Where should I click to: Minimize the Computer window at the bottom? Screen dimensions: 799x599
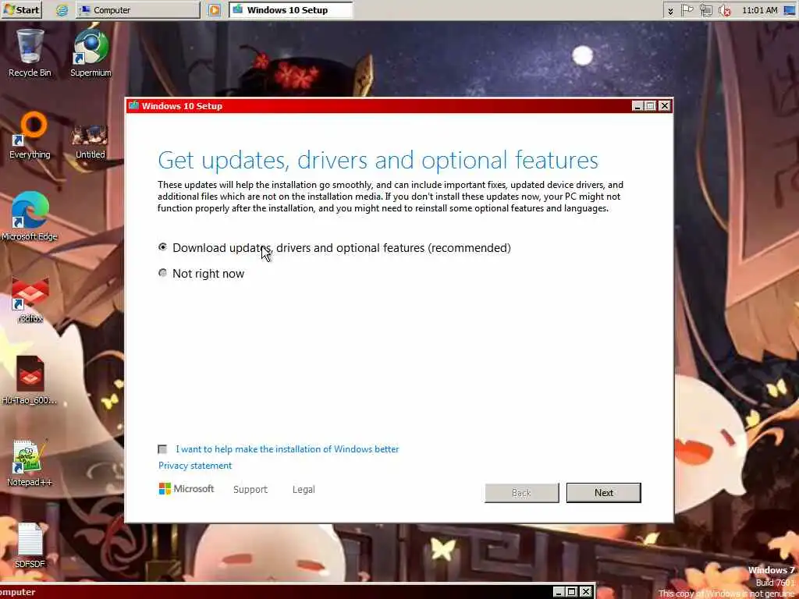[559, 592]
